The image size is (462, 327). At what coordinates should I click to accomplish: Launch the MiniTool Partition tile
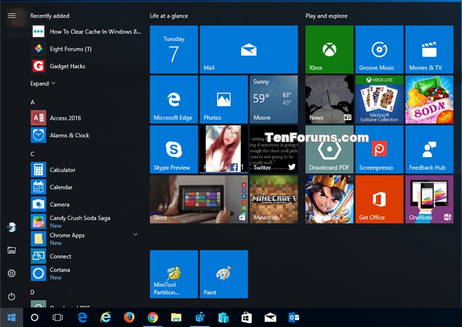click(x=174, y=274)
